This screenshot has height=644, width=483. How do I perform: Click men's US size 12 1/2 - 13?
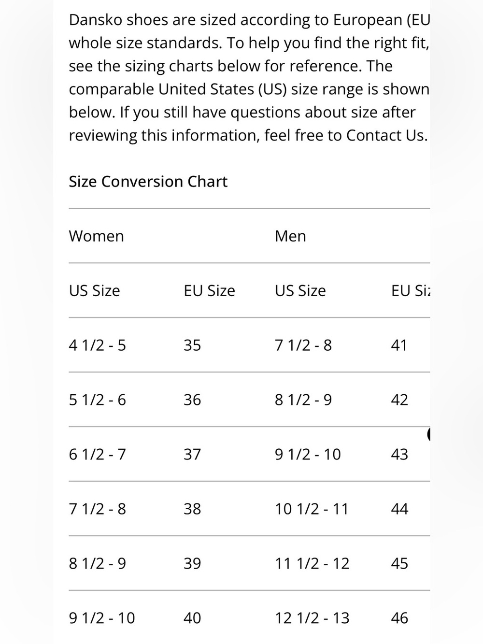click(312, 618)
